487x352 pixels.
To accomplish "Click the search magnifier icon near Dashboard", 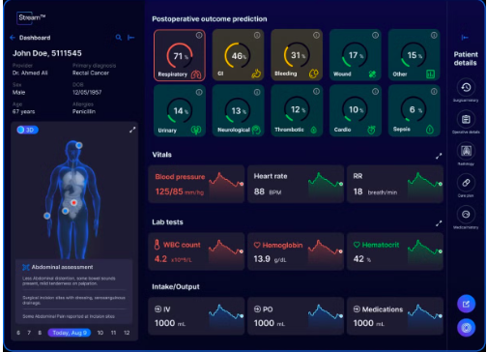I will point(119,38).
